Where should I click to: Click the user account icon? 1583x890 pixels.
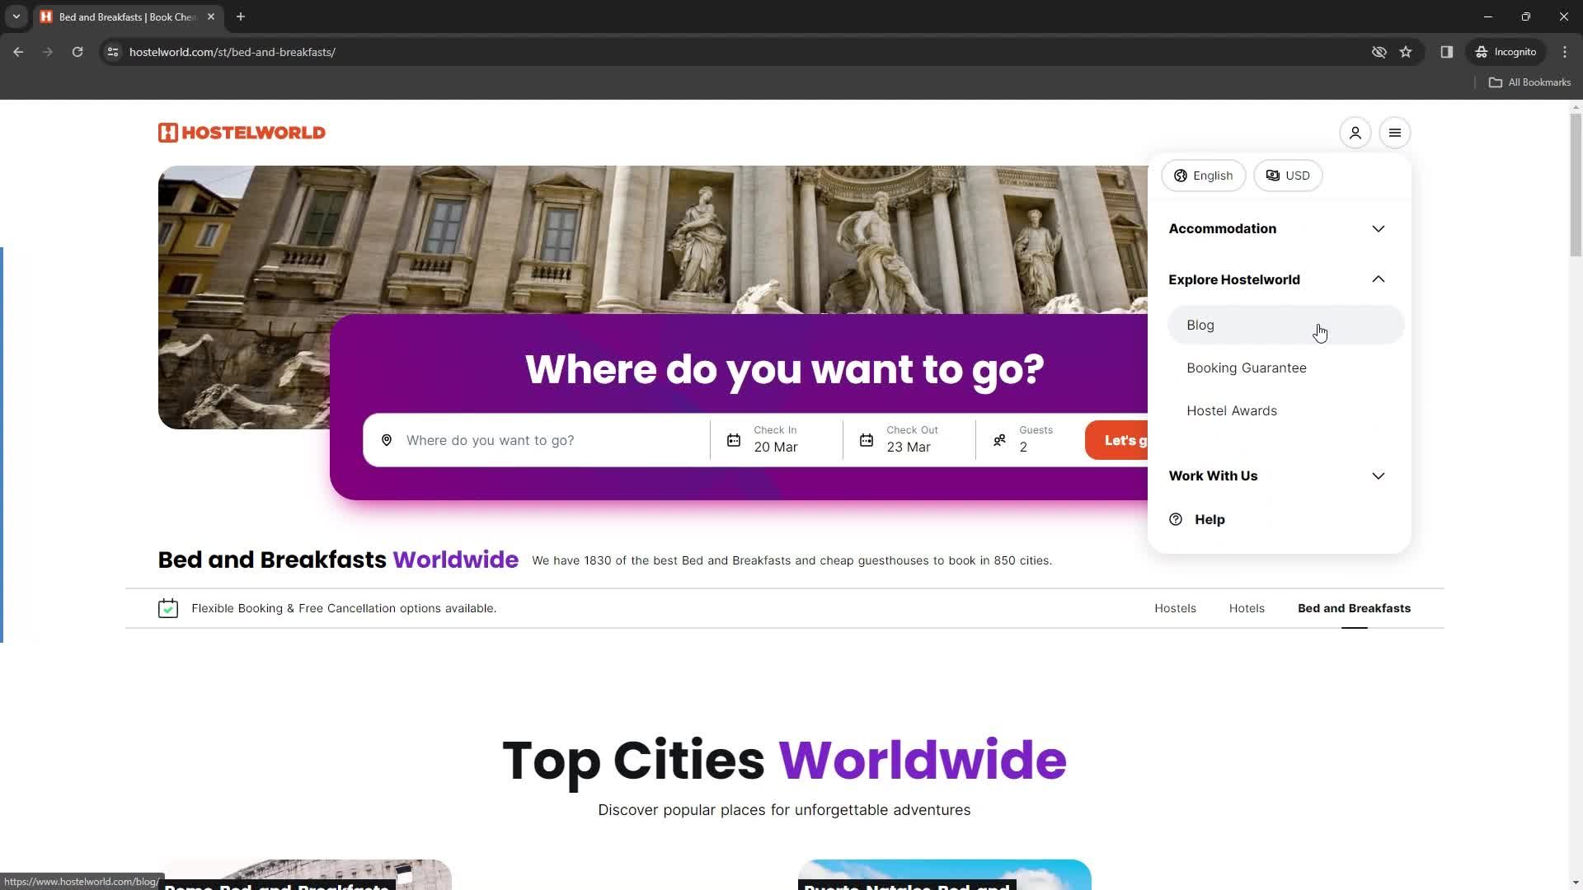(x=1355, y=133)
